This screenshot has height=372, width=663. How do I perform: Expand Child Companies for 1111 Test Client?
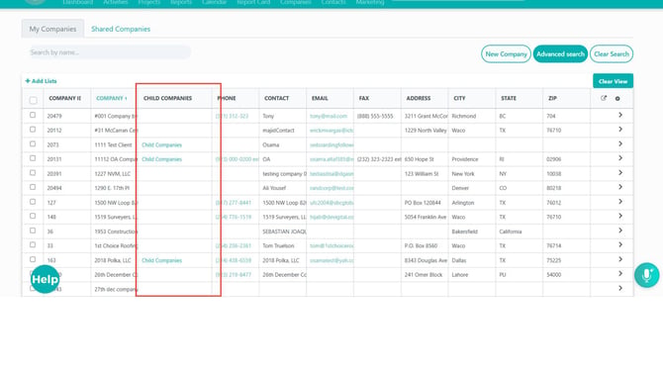(161, 145)
